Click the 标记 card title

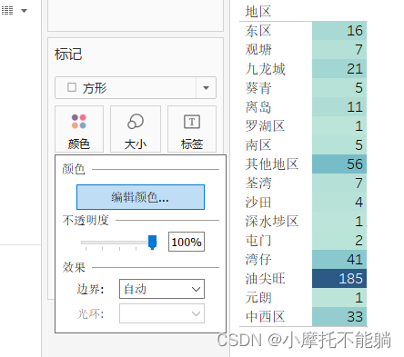tap(68, 55)
